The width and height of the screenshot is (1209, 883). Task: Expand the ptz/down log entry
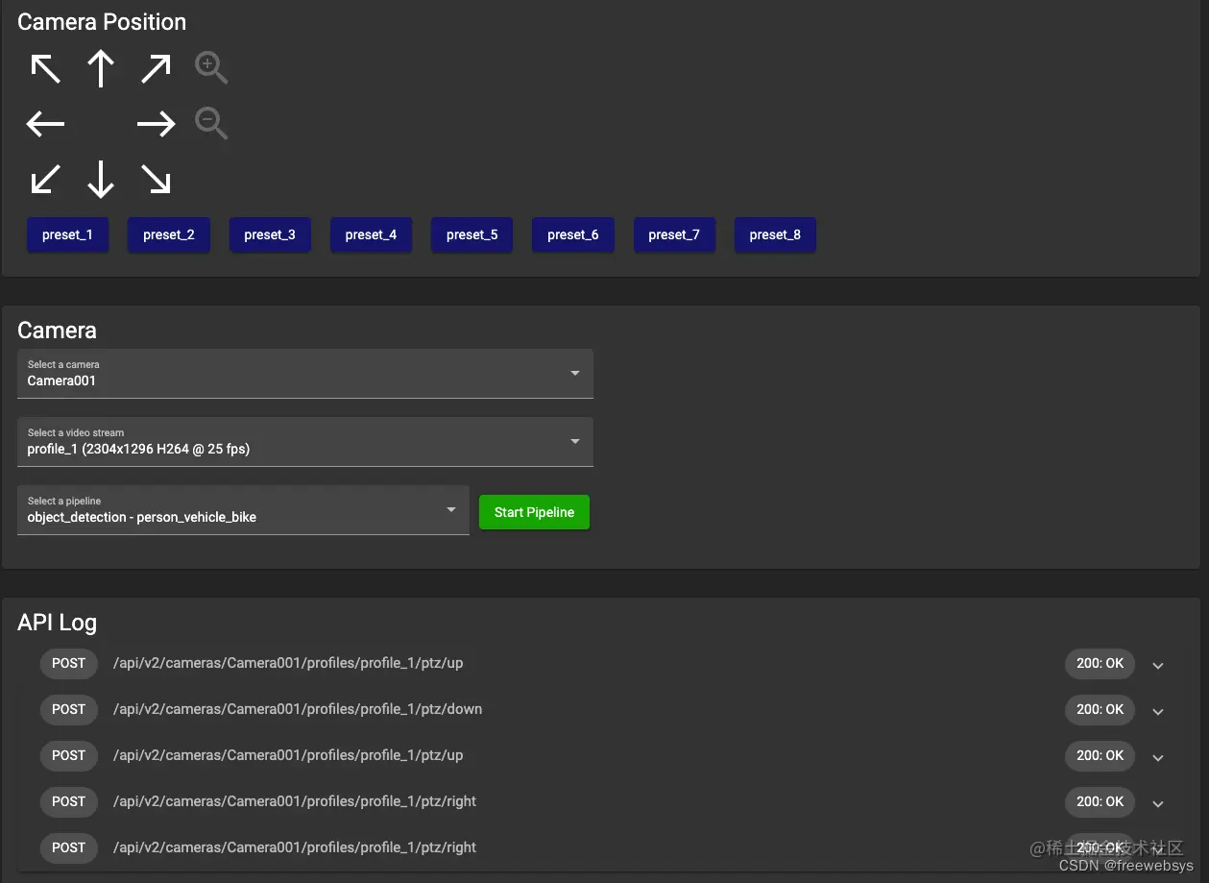coord(1158,711)
